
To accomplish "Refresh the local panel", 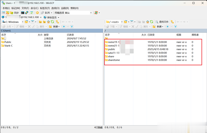I will pos(52,22).
